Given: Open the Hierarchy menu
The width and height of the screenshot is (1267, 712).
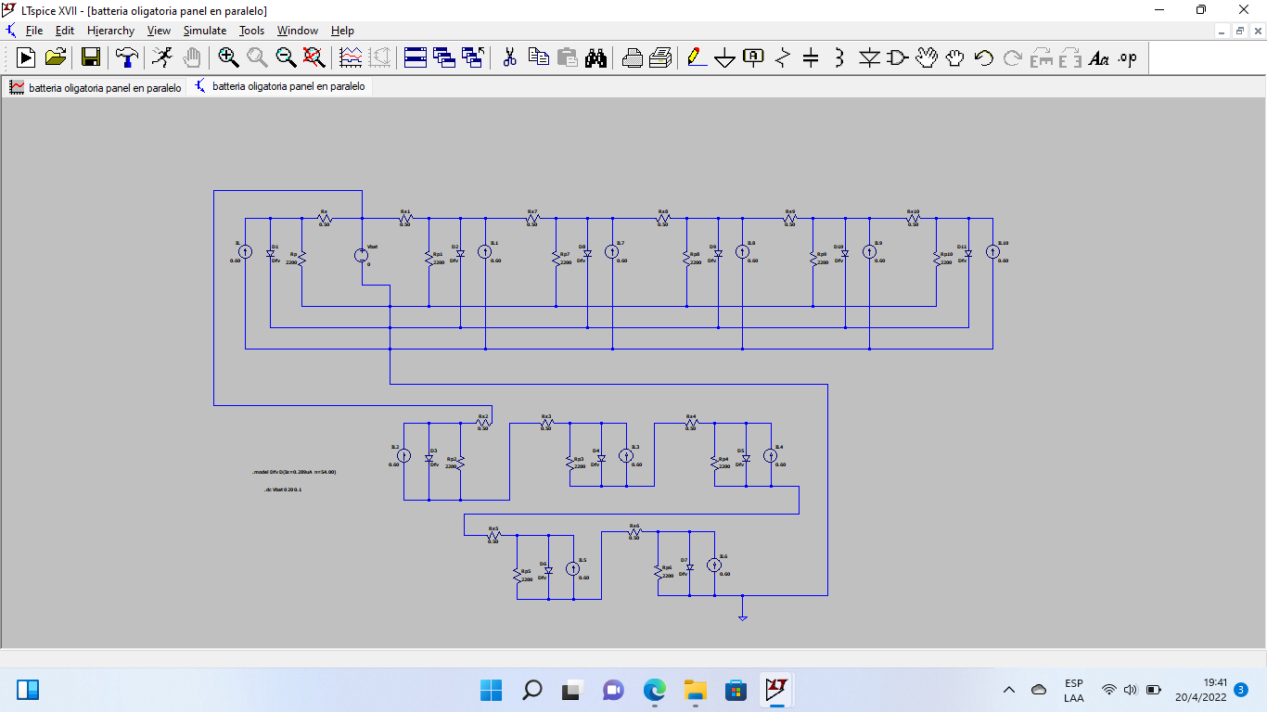Looking at the screenshot, I should [110, 31].
